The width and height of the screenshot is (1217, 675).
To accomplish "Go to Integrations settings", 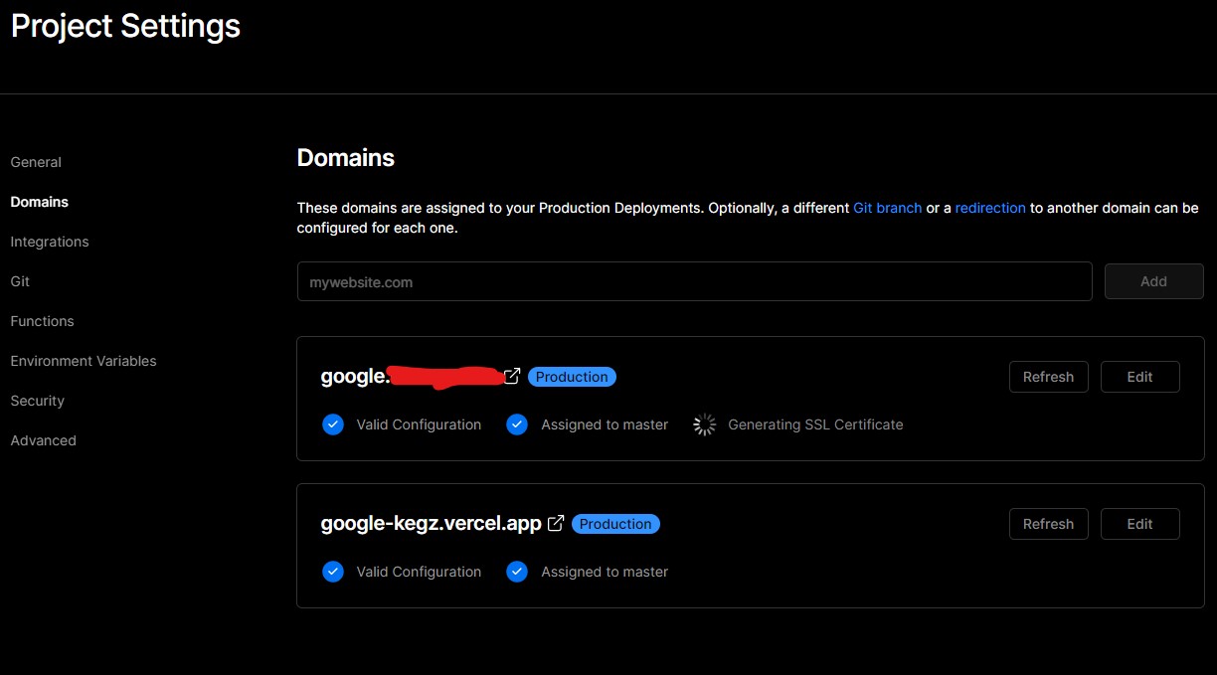I will click(50, 242).
